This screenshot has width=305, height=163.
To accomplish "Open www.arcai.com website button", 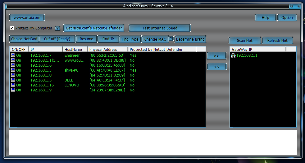I will tap(27, 18).
